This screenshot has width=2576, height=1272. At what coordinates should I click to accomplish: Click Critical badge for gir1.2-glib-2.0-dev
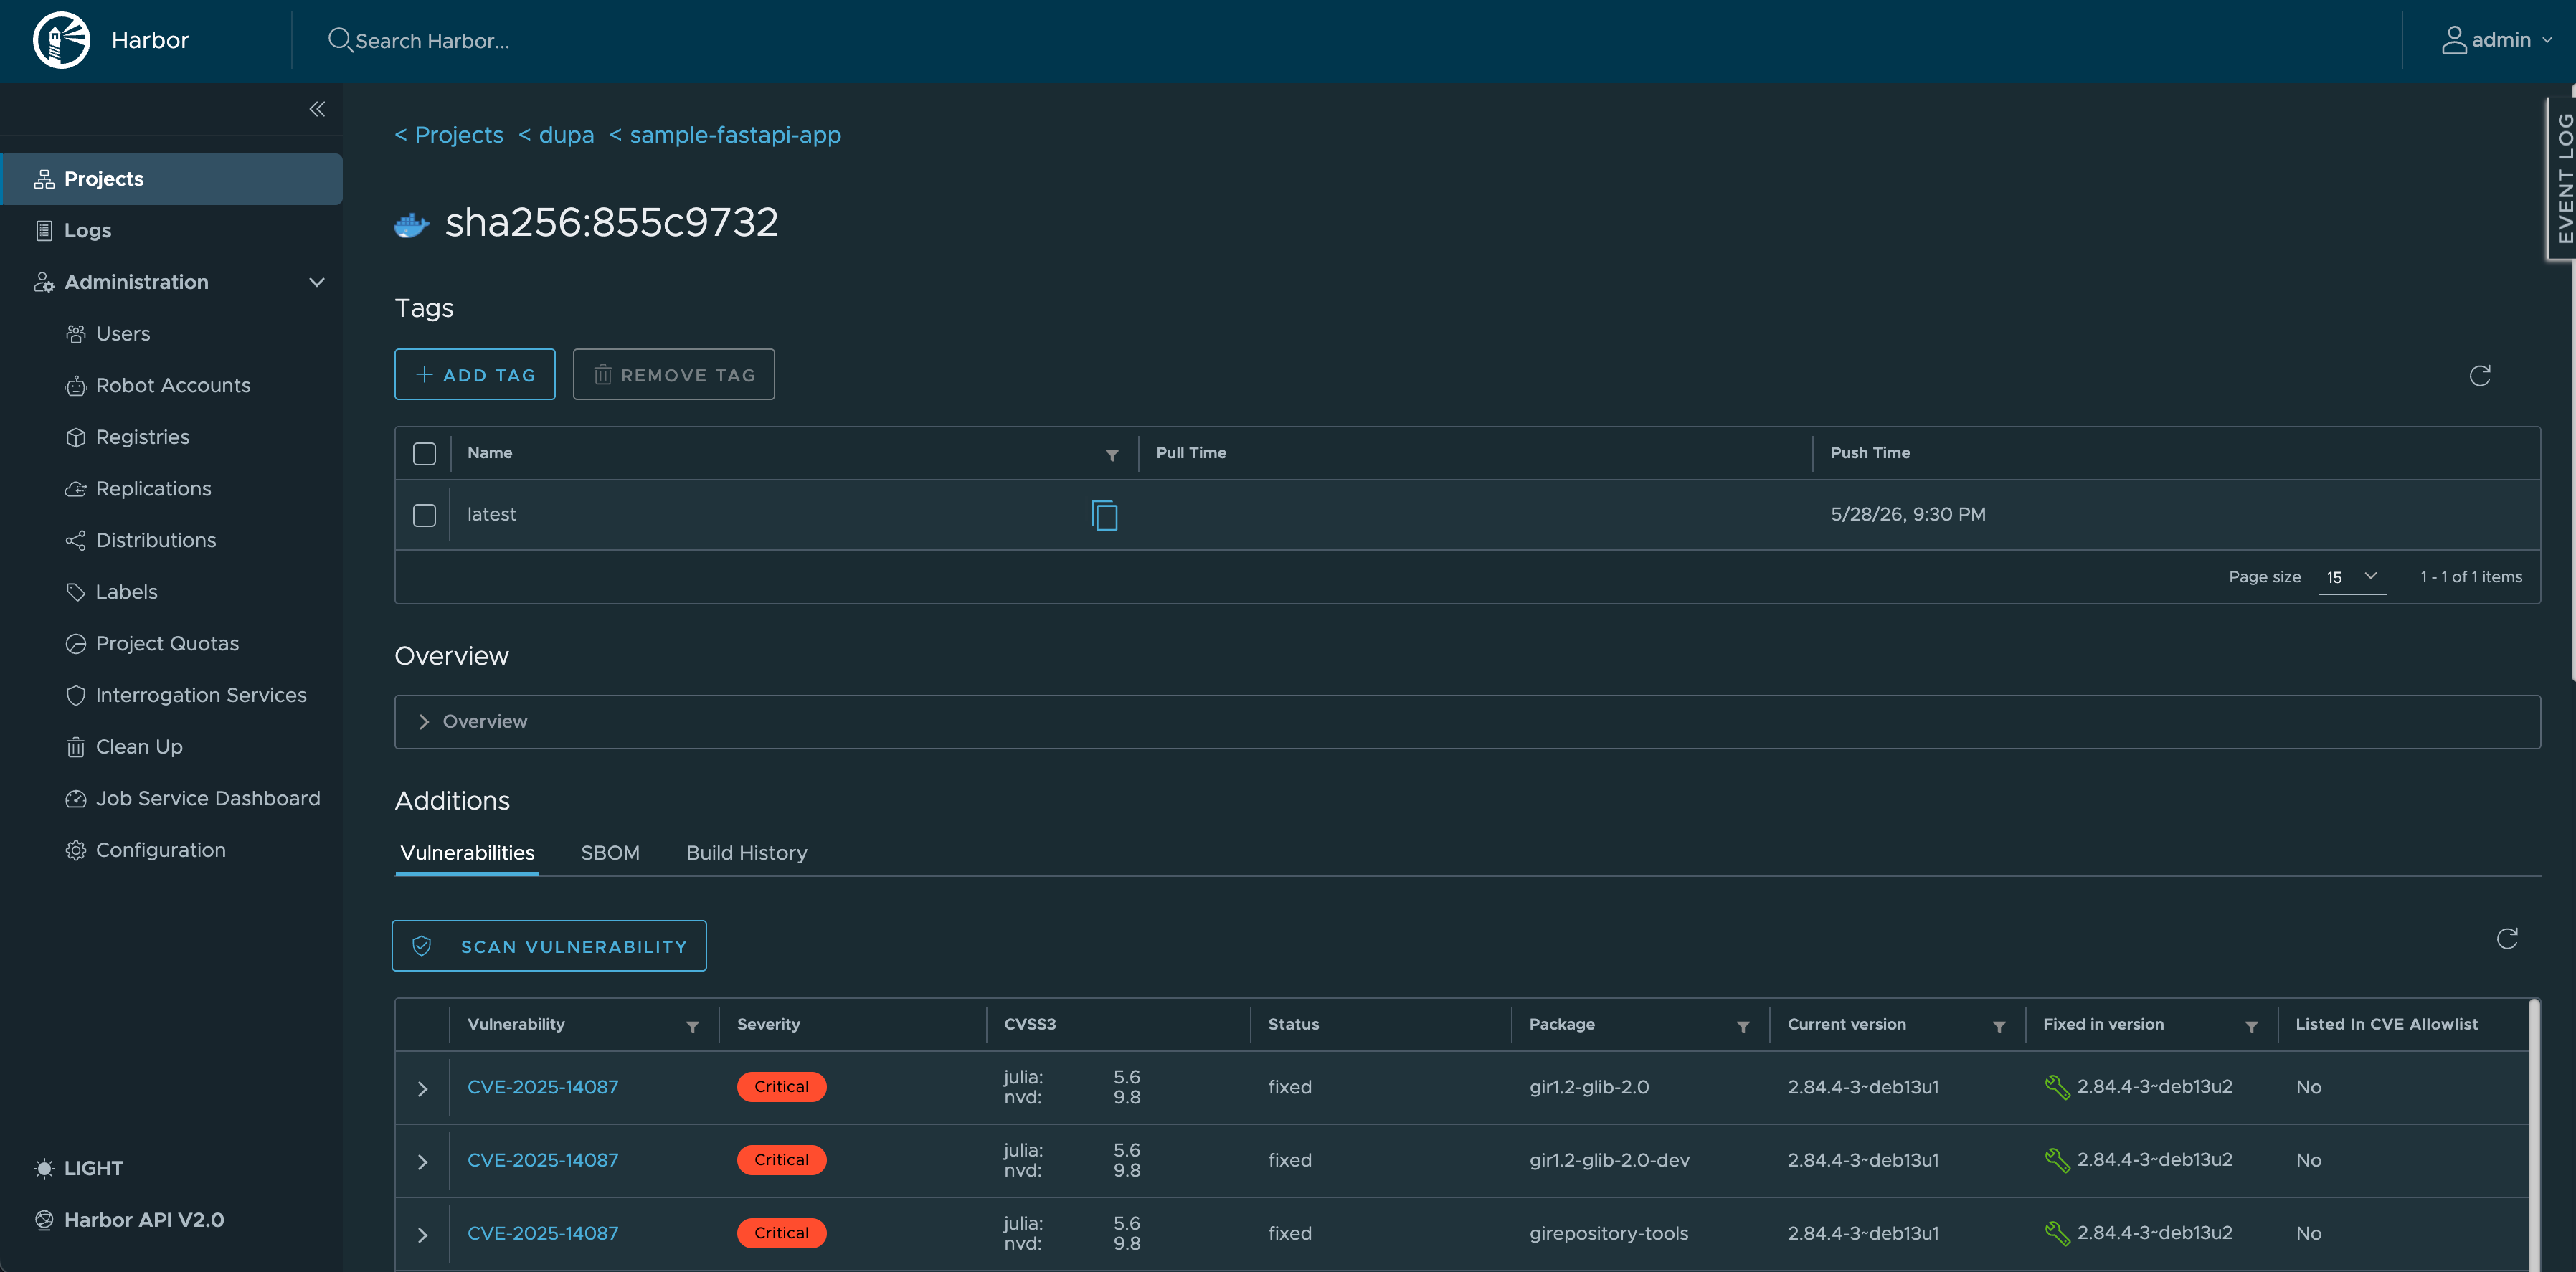781,1160
